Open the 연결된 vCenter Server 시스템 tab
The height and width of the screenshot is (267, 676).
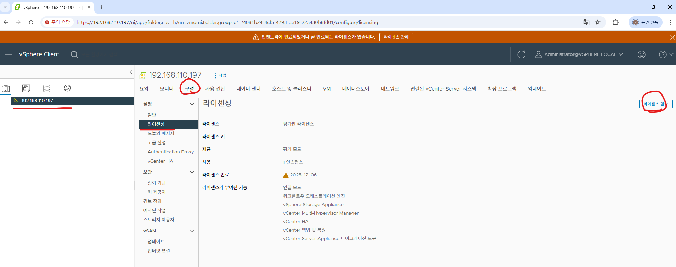click(443, 89)
